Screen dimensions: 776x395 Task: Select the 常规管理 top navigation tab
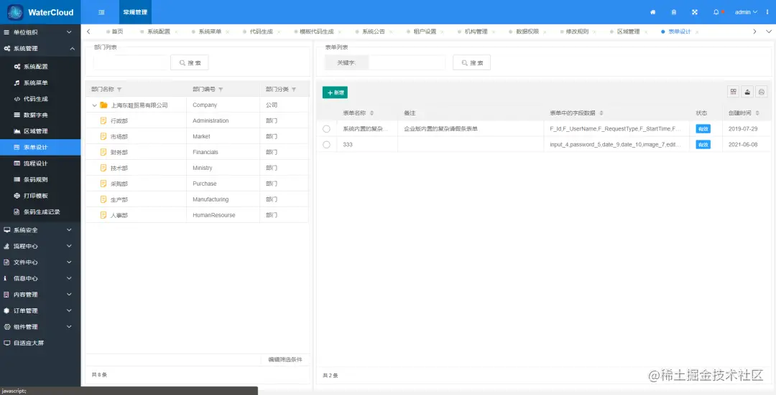click(135, 12)
